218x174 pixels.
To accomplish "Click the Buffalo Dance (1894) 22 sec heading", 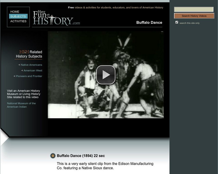I will (x=81, y=156).
